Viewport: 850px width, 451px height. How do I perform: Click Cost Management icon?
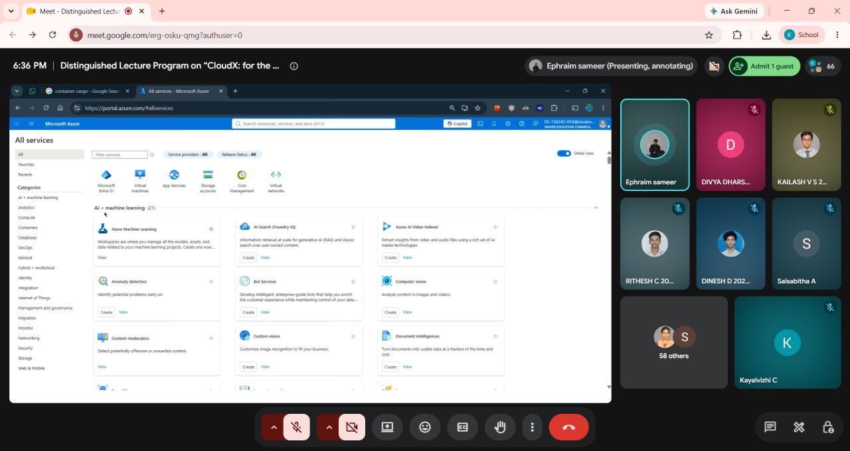click(242, 175)
